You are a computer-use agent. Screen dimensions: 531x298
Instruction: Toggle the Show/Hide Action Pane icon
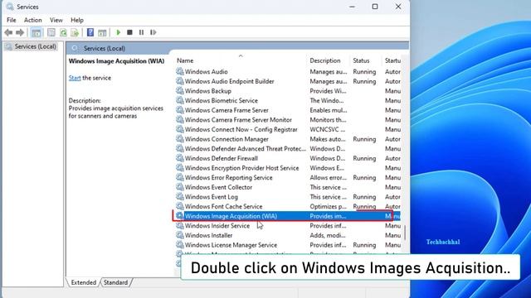102,32
